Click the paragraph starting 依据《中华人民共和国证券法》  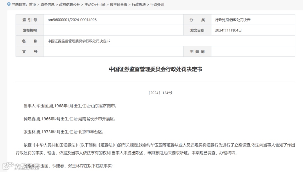(x=155, y=149)
